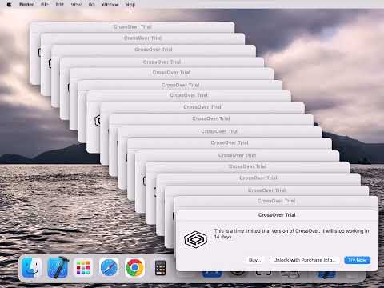Open Calculator from the dock
The height and width of the screenshot is (288, 384).
(160, 267)
